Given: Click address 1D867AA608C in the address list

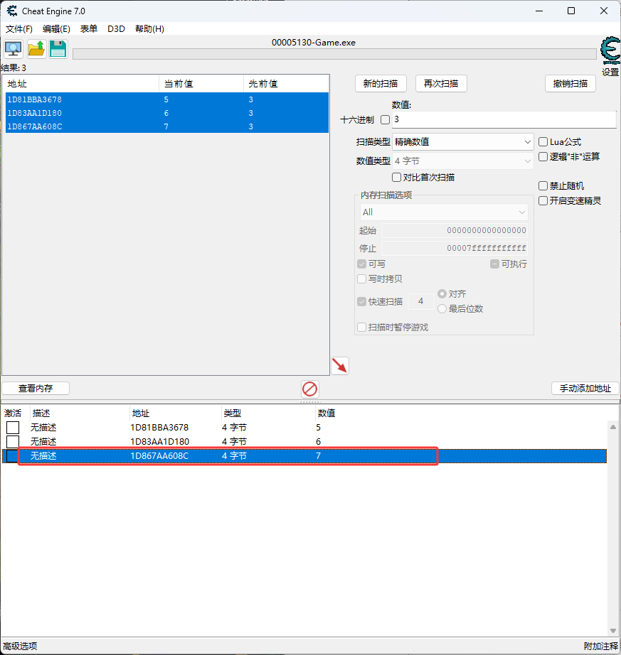Looking at the screenshot, I should pos(159,456).
